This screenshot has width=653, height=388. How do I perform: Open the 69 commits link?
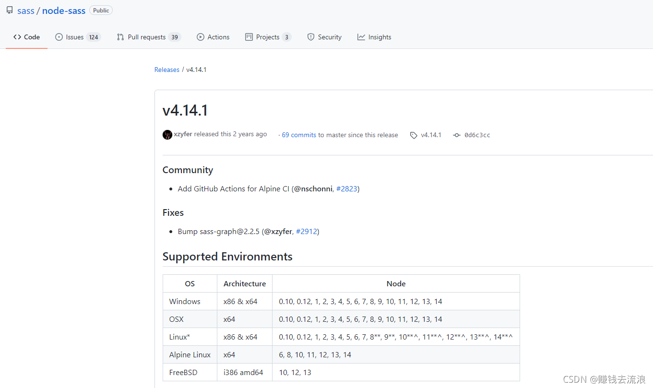(x=299, y=135)
